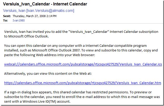Open the https Versluis_Ivan_Calendar.htm link
Image resolution: width=164 pixels, height=106 pixels.
pyautogui.click(x=83, y=83)
